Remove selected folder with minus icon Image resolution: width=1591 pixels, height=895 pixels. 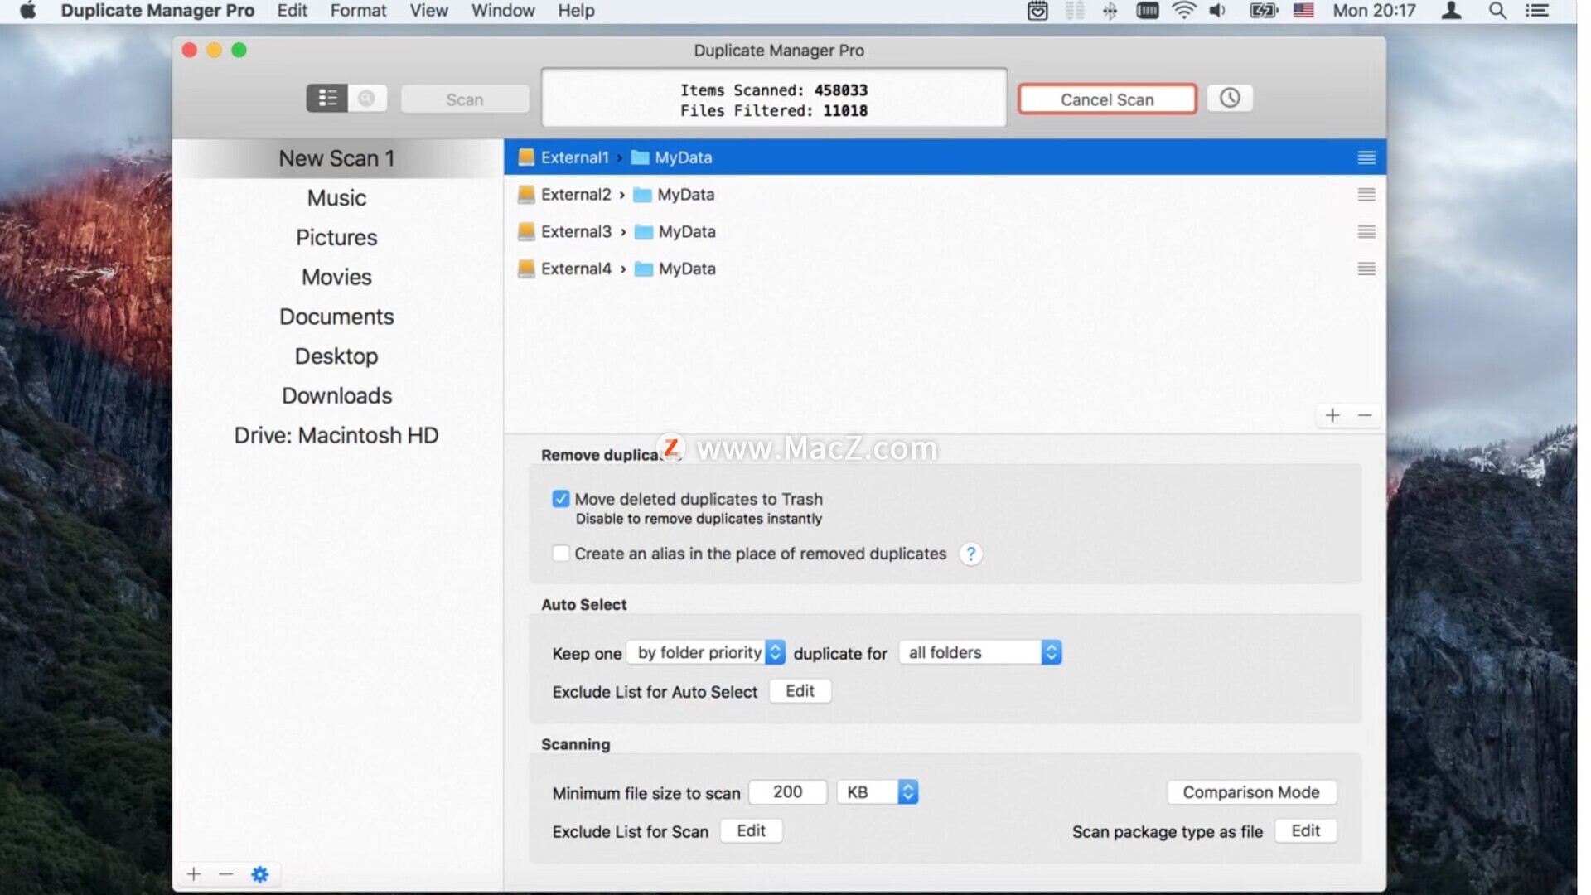(1365, 415)
